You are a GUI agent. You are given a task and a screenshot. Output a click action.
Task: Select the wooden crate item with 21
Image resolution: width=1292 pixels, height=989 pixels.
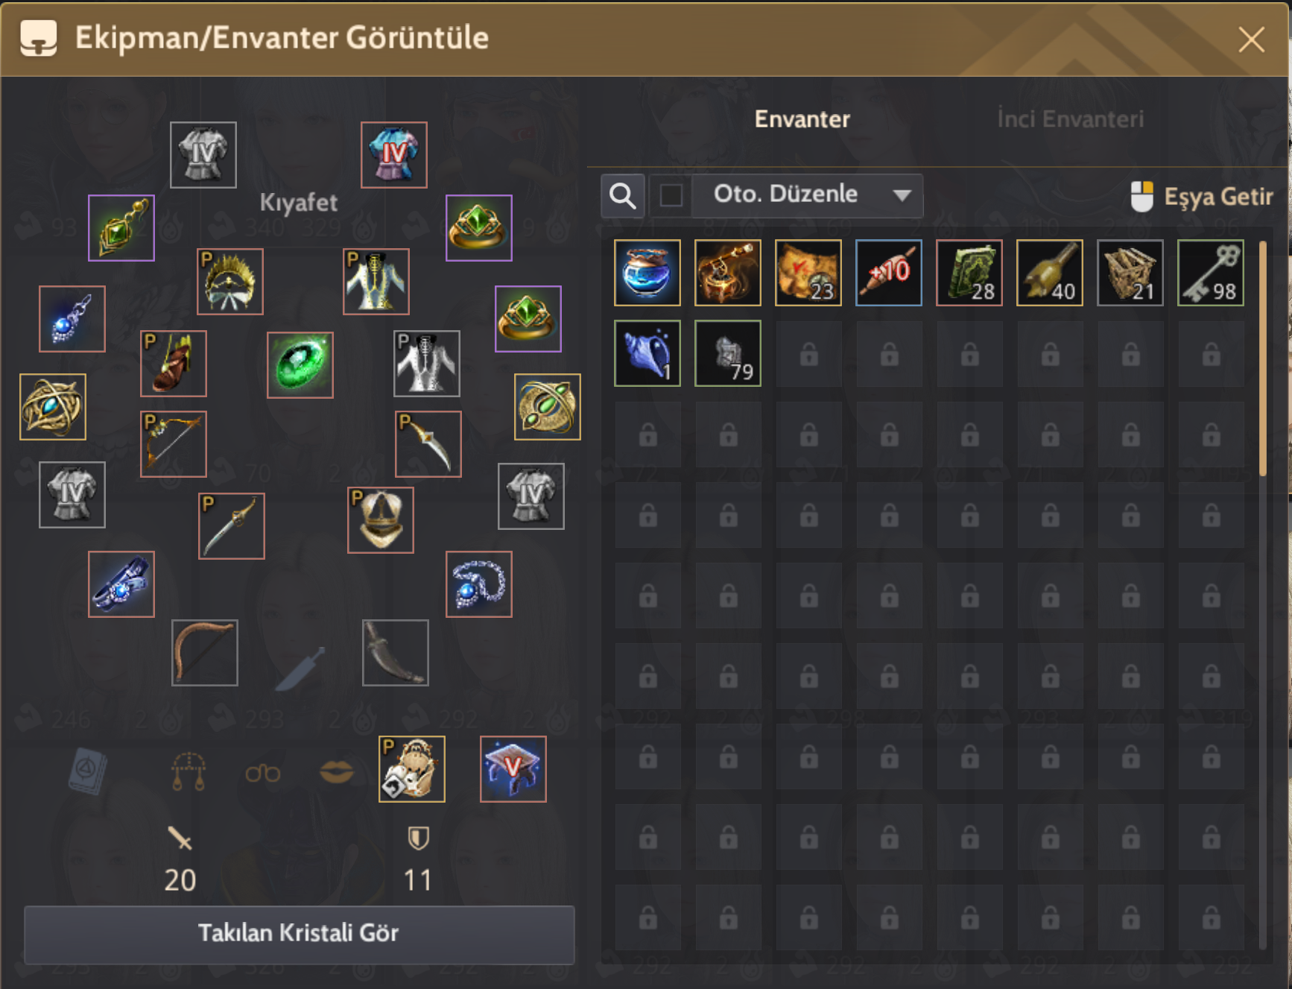[x=1130, y=273]
